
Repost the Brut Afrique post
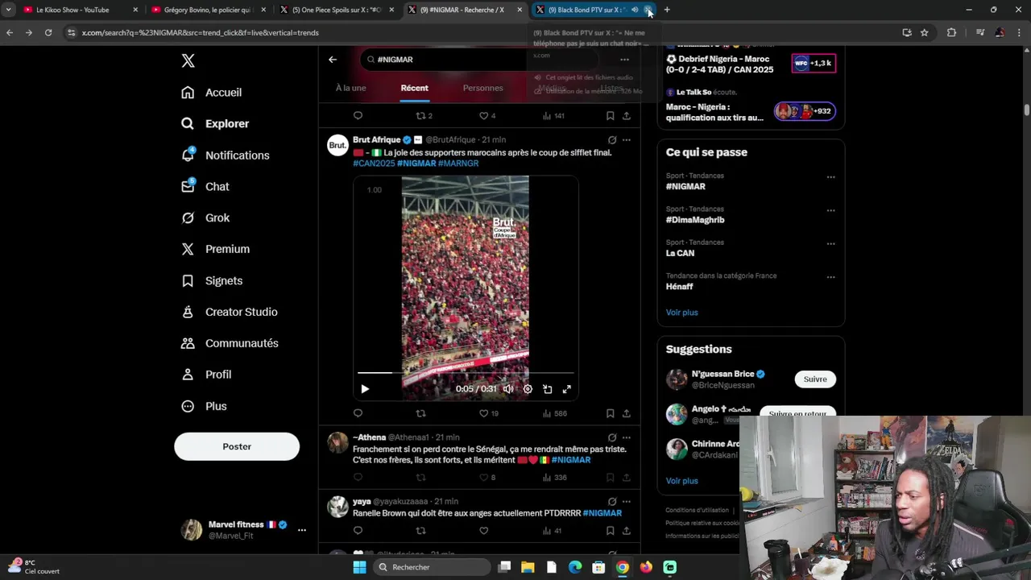(x=420, y=413)
